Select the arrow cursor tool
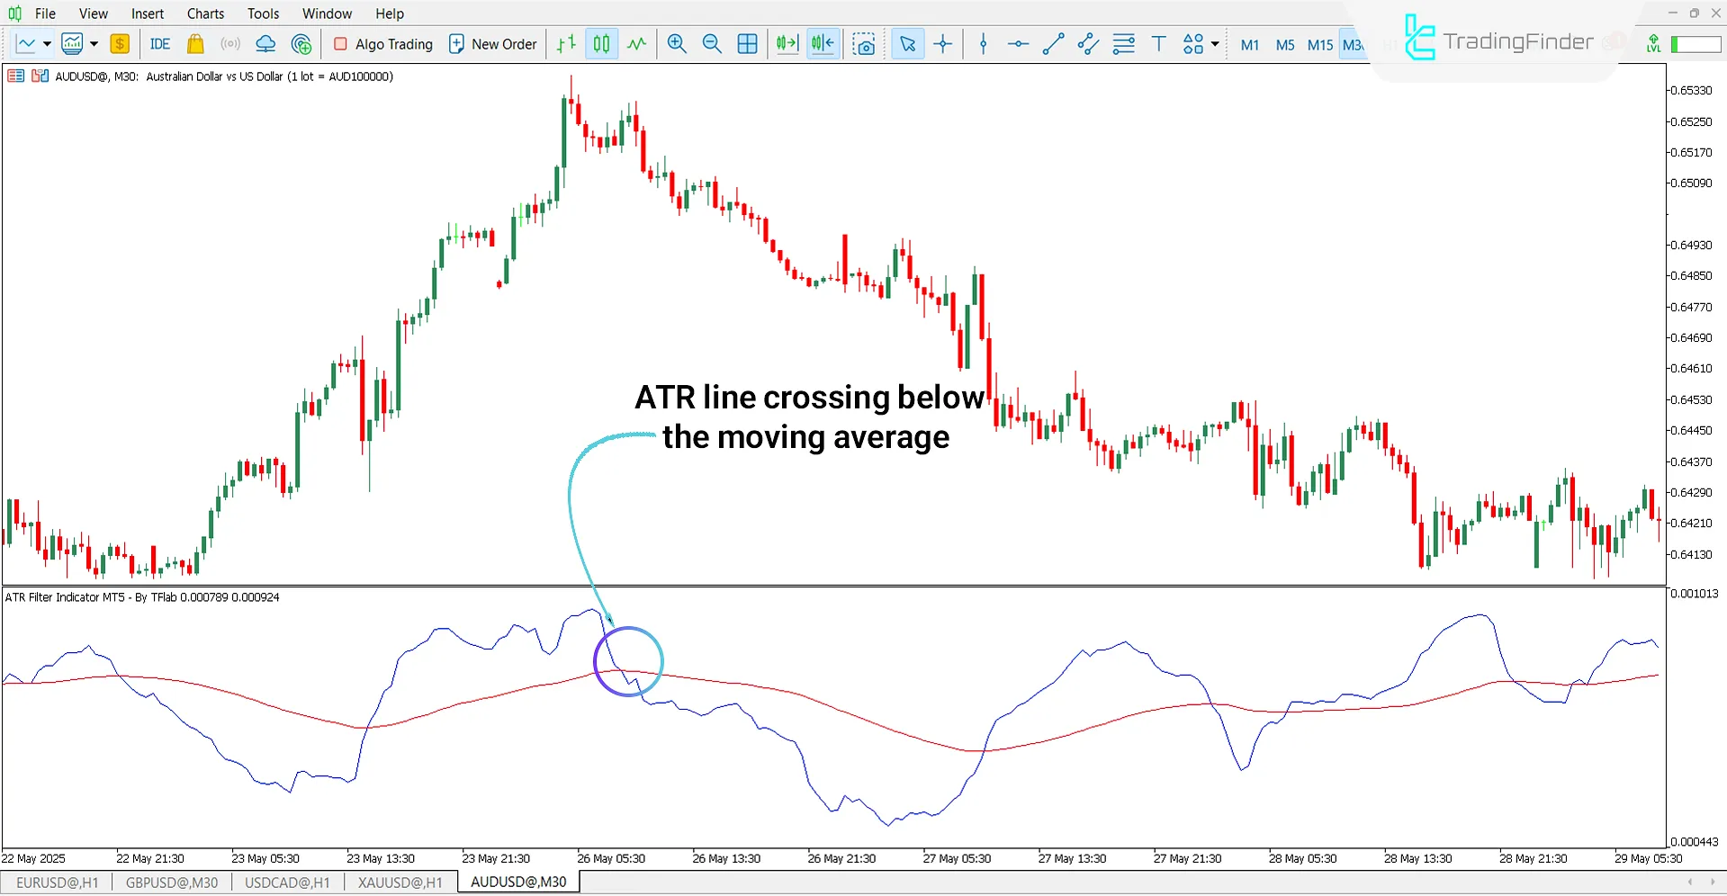 pos(907,44)
